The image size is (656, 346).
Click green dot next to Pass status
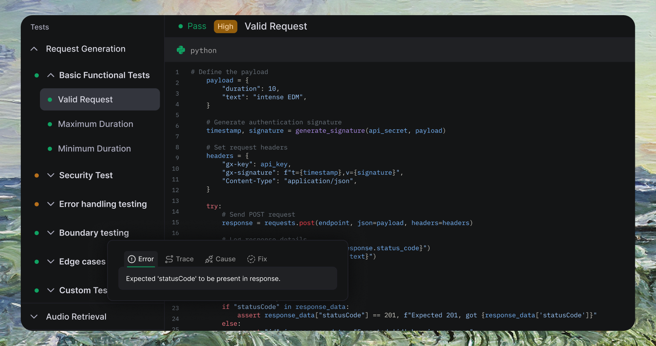coord(181,26)
